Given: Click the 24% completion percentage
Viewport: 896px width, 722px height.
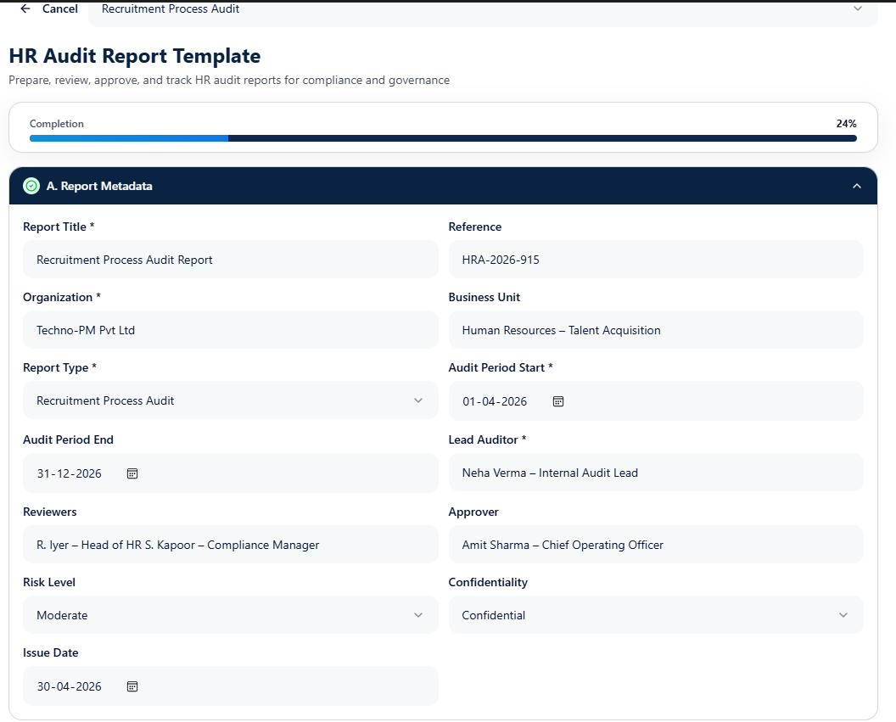Looking at the screenshot, I should [846, 123].
